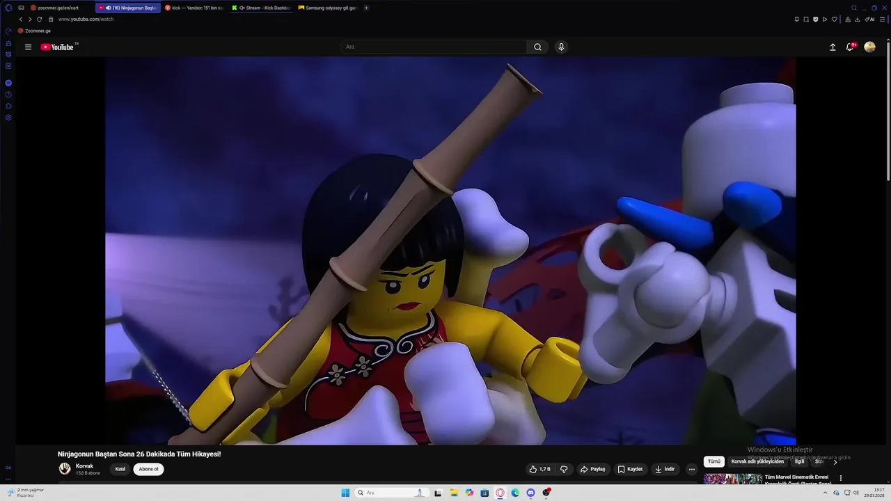Open more actions three-dot menu
891x501 pixels.
[691, 469]
